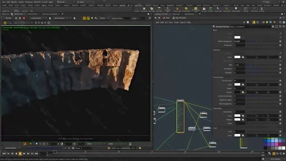Click the Diffuse Roughness slider
Screen dimensions: 286x161
click(x=262, y=41)
